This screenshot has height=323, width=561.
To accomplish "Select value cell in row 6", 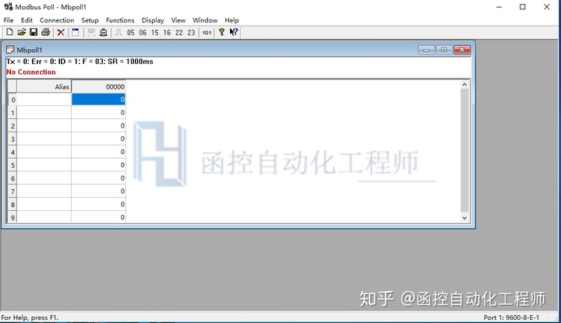I will [98, 178].
